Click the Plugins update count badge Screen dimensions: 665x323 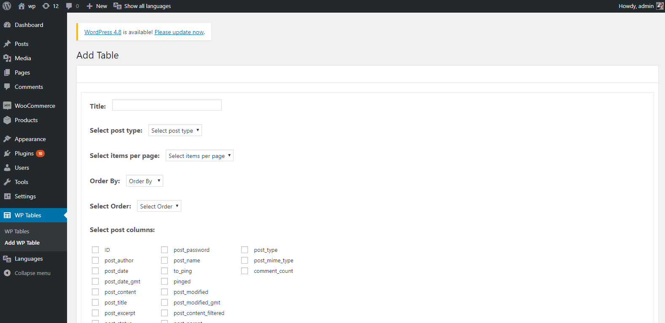(40, 153)
